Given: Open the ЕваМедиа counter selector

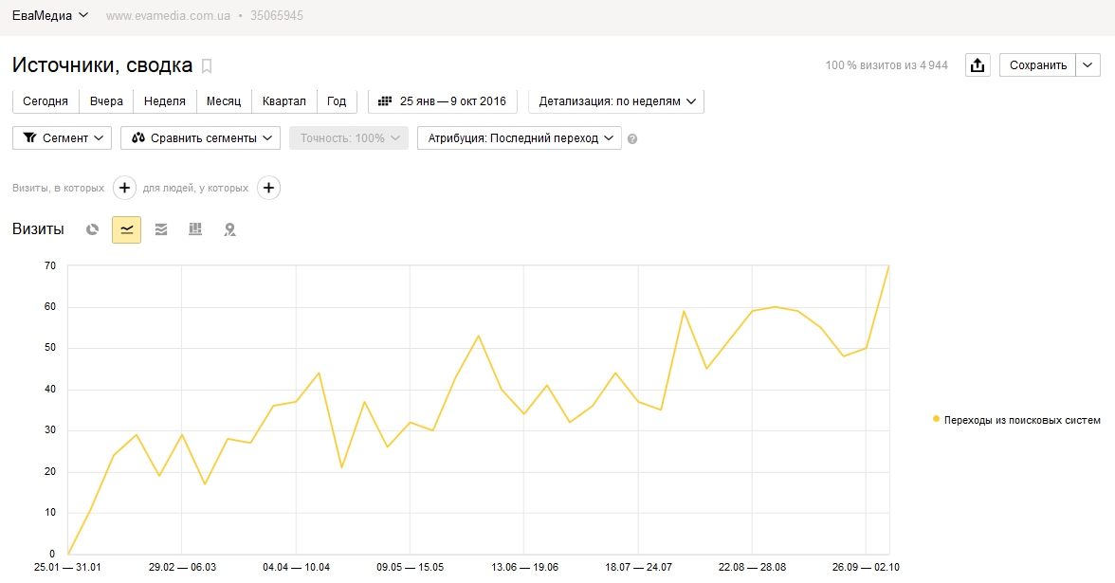Looking at the screenshot, I should pos(50,15).
